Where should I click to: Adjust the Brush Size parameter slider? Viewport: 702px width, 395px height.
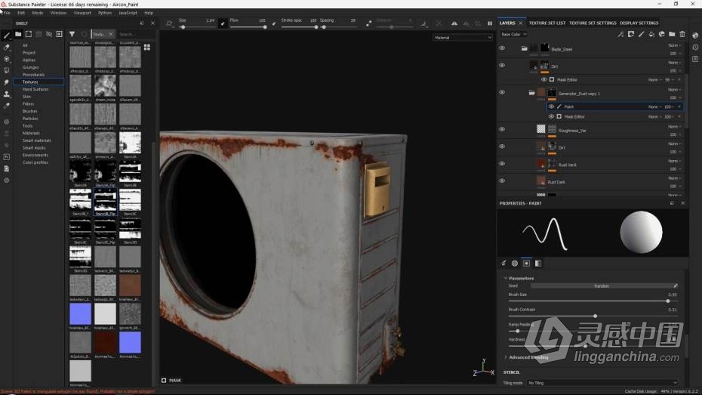593,301
